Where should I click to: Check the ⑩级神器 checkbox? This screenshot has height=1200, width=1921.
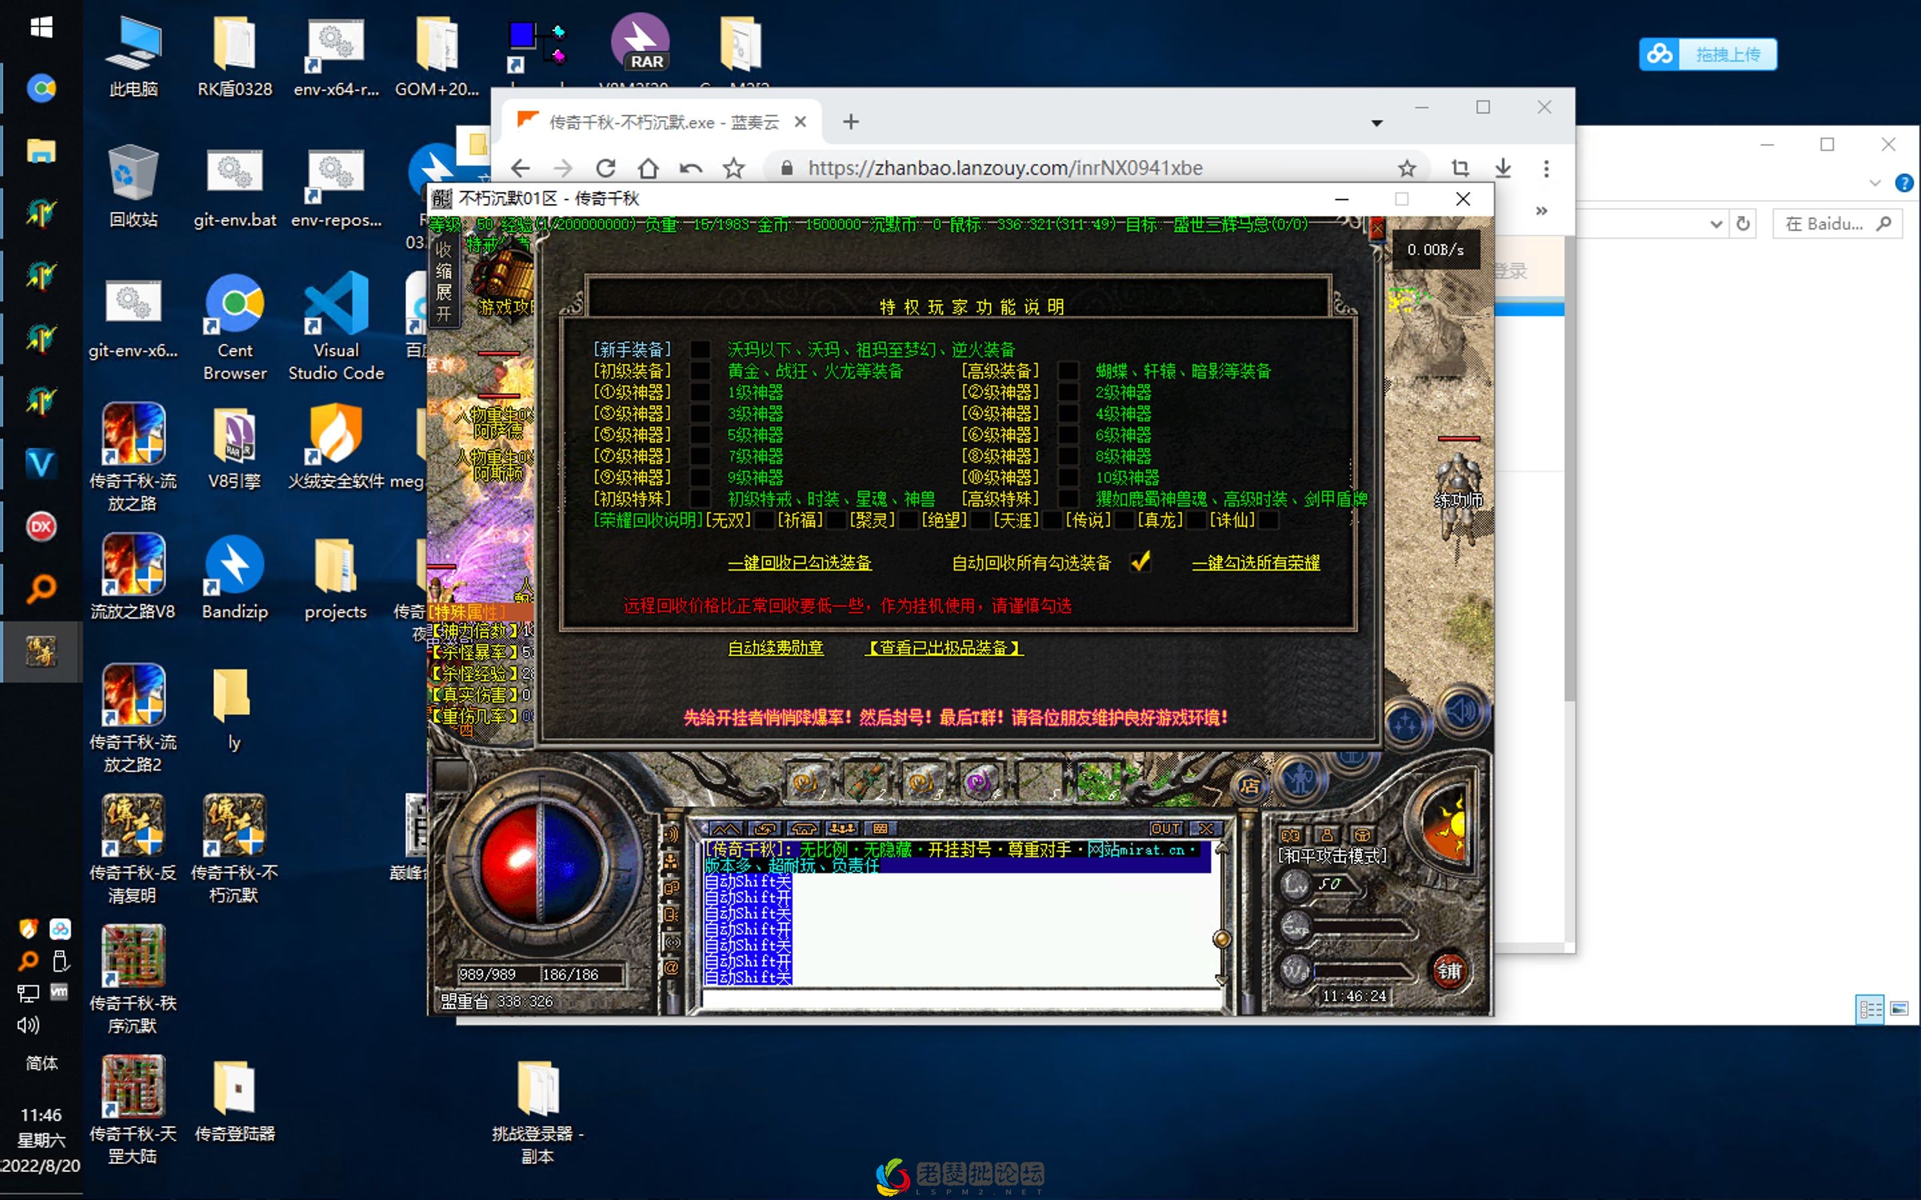1069,477
